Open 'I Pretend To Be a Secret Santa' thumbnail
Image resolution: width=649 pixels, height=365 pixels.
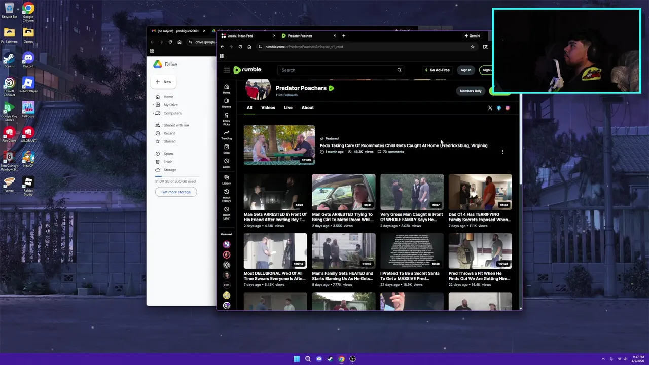(x=412, y=251)
